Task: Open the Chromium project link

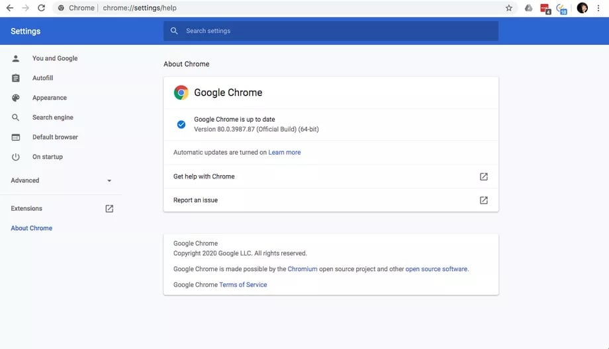Action: click(x=303, y=269)
